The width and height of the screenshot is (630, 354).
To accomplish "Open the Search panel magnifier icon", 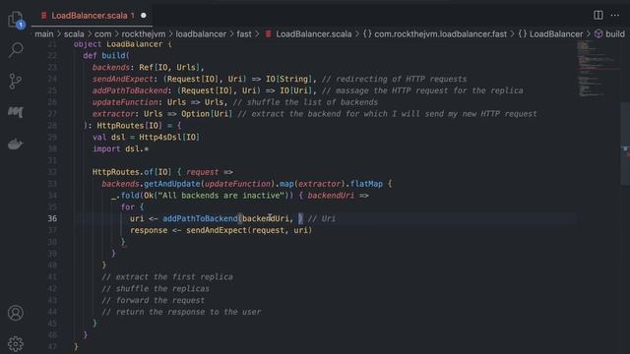I will [x=16, y=50].
